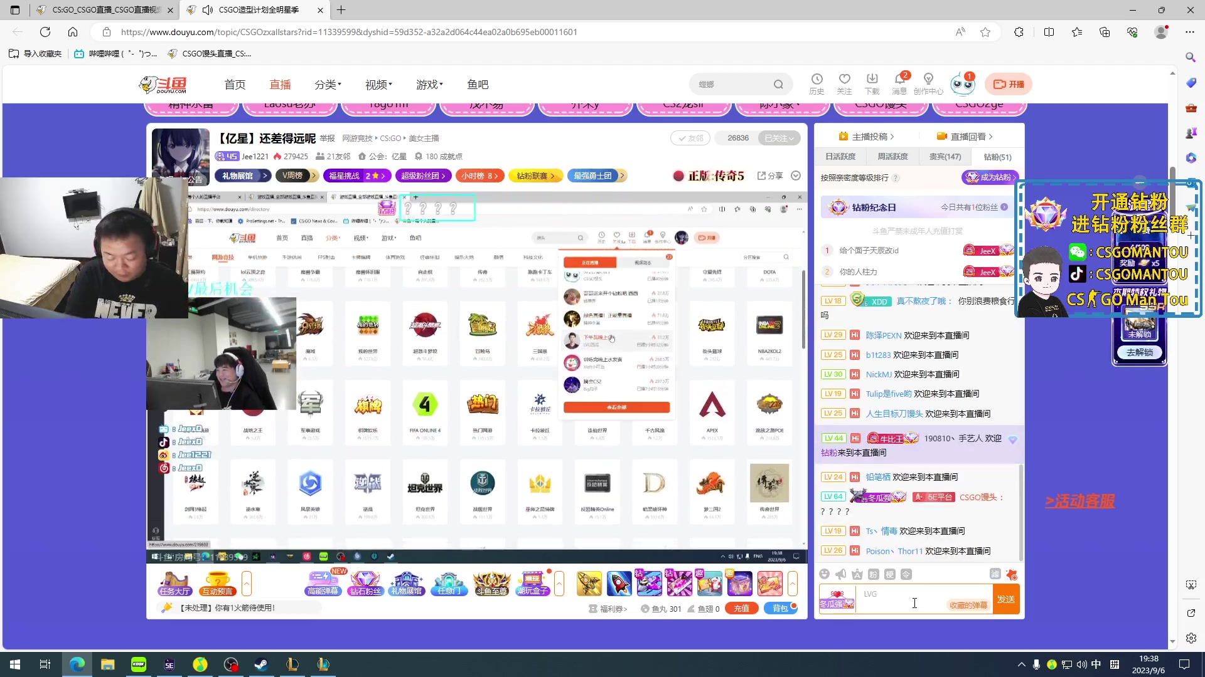1205x677 pixels.
Task: Mute the CSGO造型计划 browser tab
Action: pyautogui.click(x=207, y=10)
